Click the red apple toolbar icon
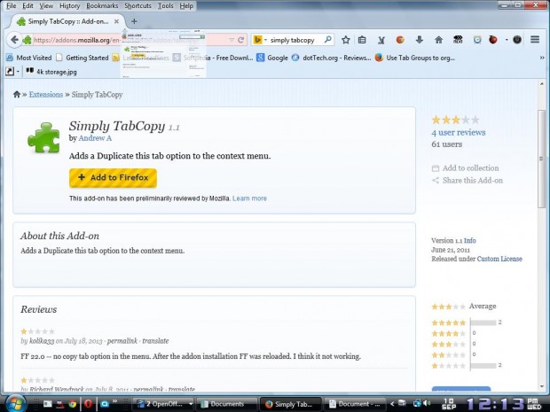 (x=493, y=40)
